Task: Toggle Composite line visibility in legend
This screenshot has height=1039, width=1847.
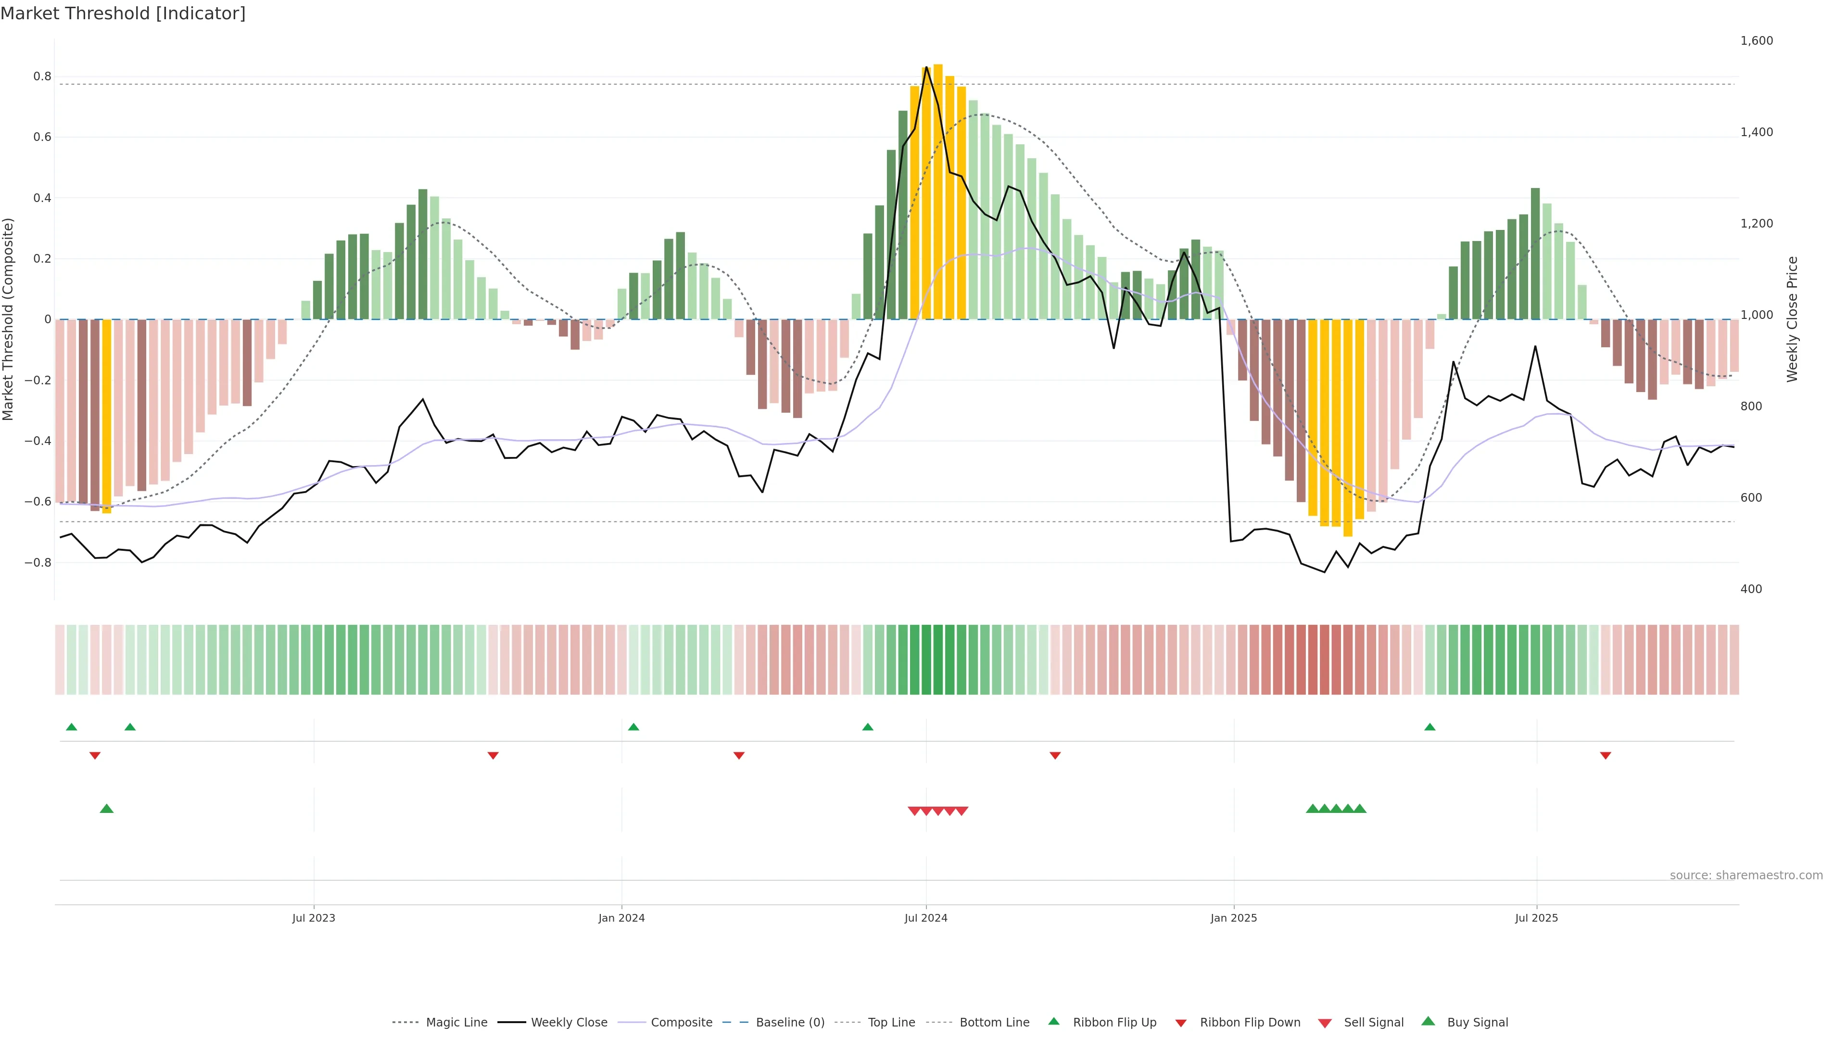Action: pos(681,1023)
